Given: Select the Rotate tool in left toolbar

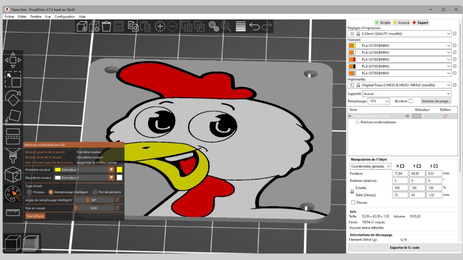Looking at the screenshot, I should click(13, 98).
